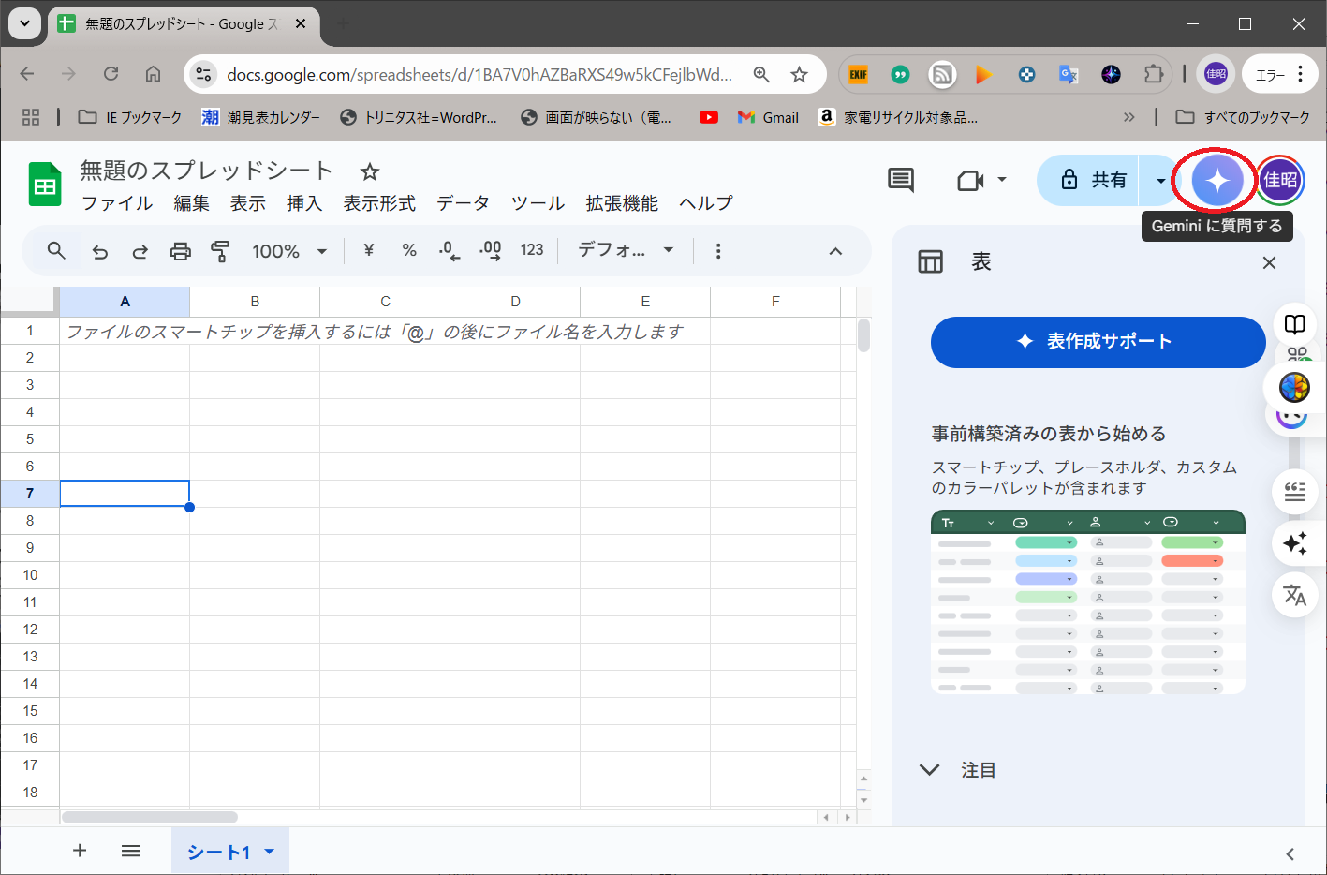Open the comment history icon
The image size is (1327, 875).
[x=901, y=180]
